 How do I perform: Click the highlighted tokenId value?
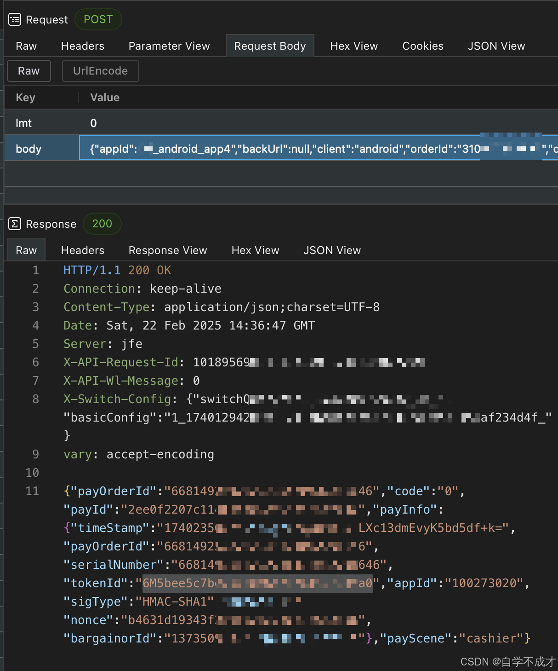click(x=257, y=583)
